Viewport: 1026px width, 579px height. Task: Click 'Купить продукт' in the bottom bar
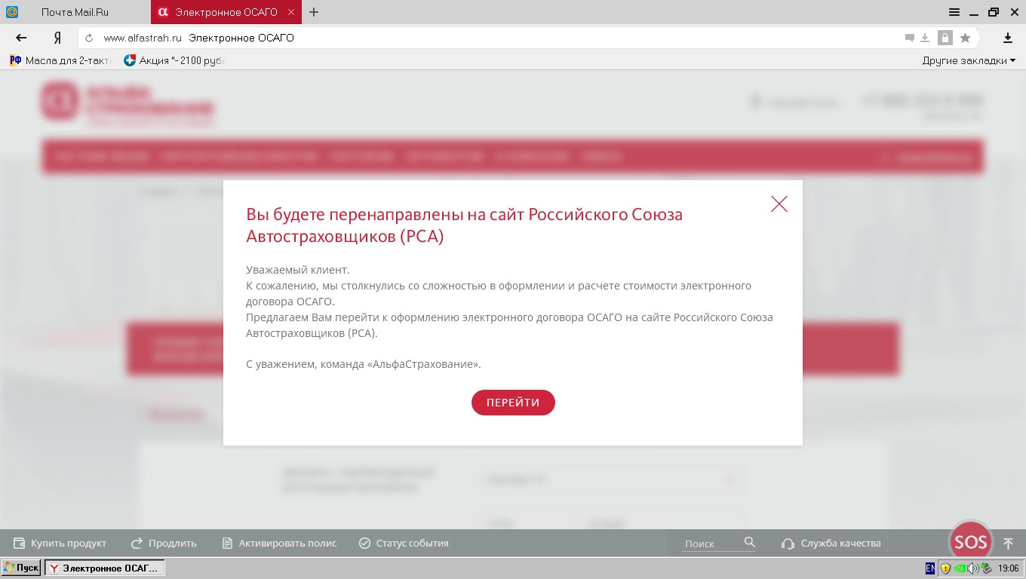60,543
